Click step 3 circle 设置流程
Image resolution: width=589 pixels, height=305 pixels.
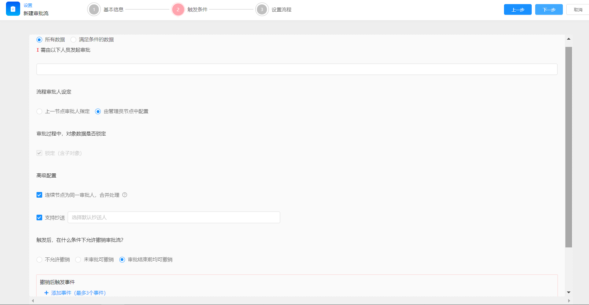tap(262, 9)
